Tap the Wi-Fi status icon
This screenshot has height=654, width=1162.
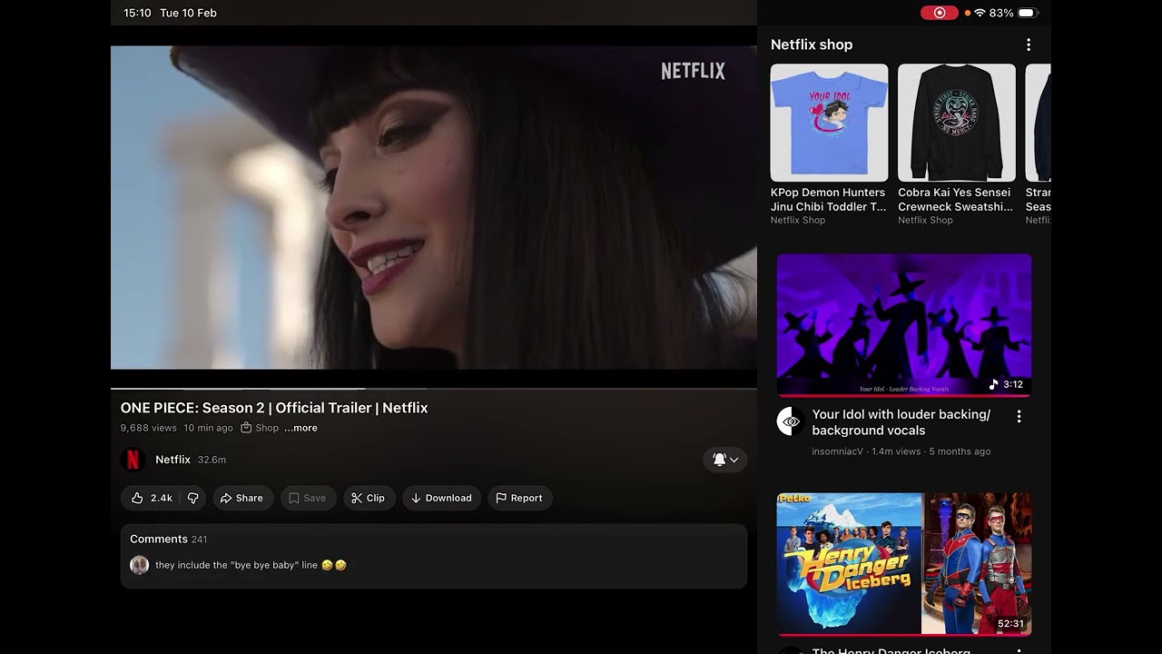(x=980, y=13)
